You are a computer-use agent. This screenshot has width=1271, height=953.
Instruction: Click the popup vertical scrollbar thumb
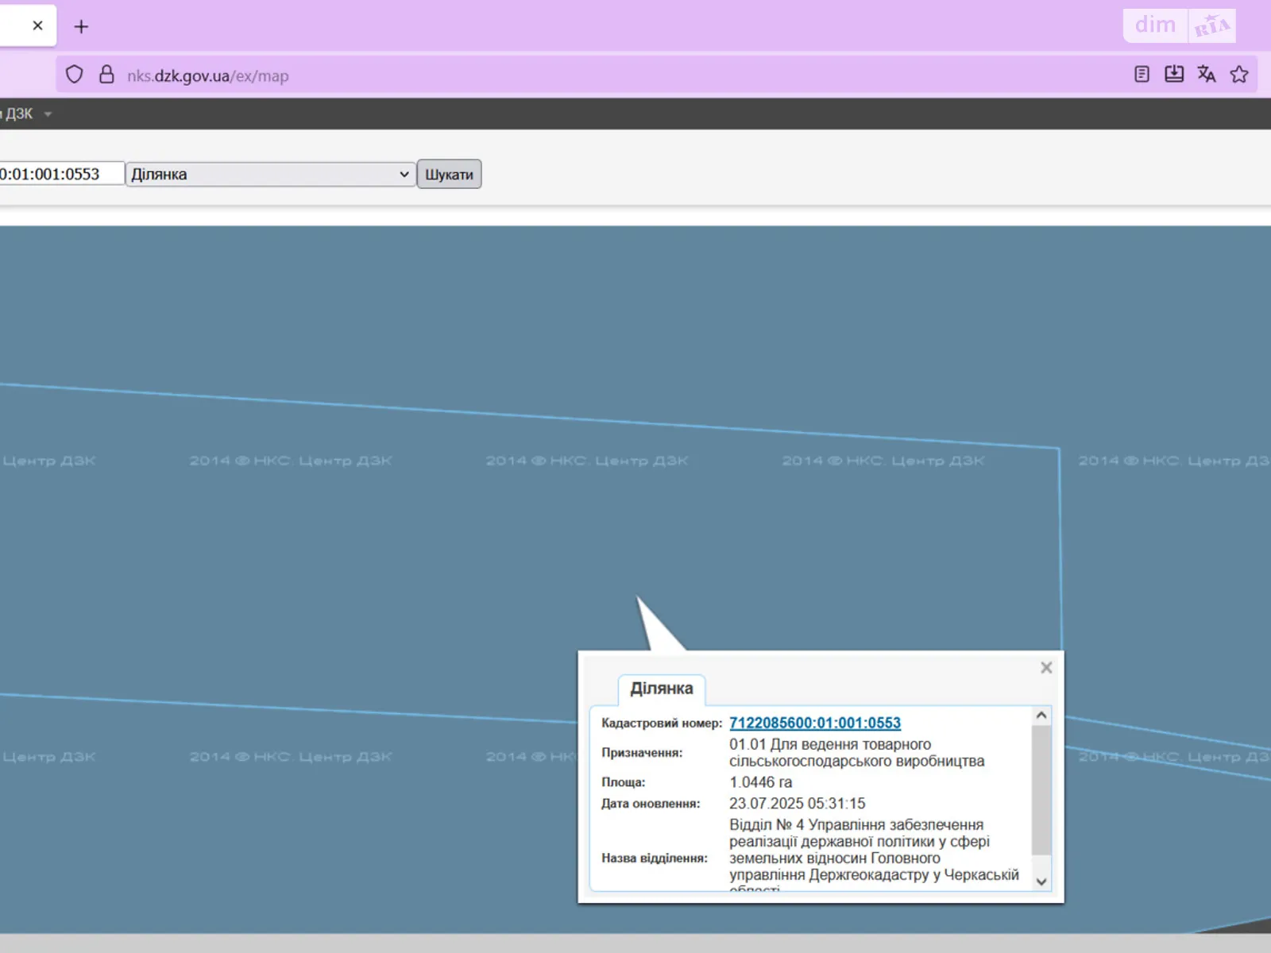point(1041,790)
